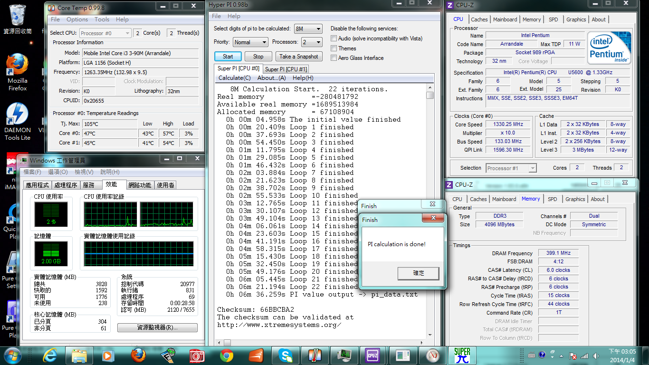This screenshot has height=365, width=649.
Task: Open Hyper PI Help menu
Action: point(233,16)
